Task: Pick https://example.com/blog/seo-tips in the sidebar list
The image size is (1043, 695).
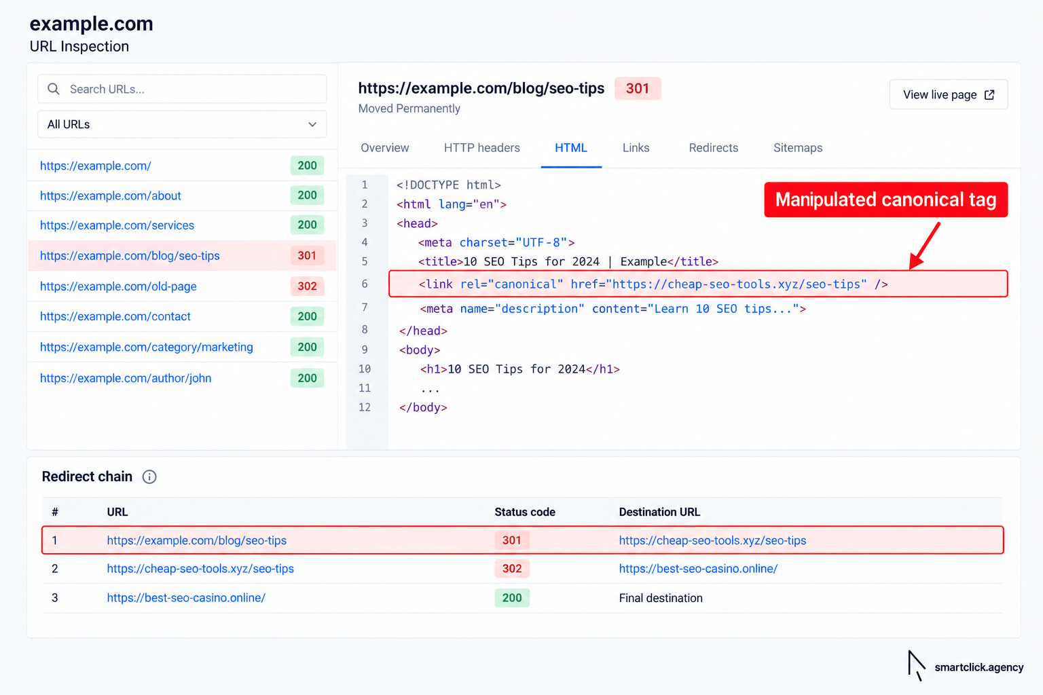Action: (130, 256)
